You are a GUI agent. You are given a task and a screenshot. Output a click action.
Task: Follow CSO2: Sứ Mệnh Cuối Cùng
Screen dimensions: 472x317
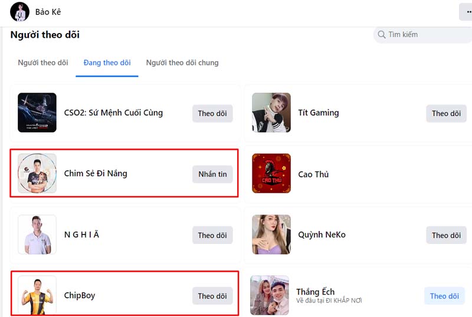pos(212,113)
